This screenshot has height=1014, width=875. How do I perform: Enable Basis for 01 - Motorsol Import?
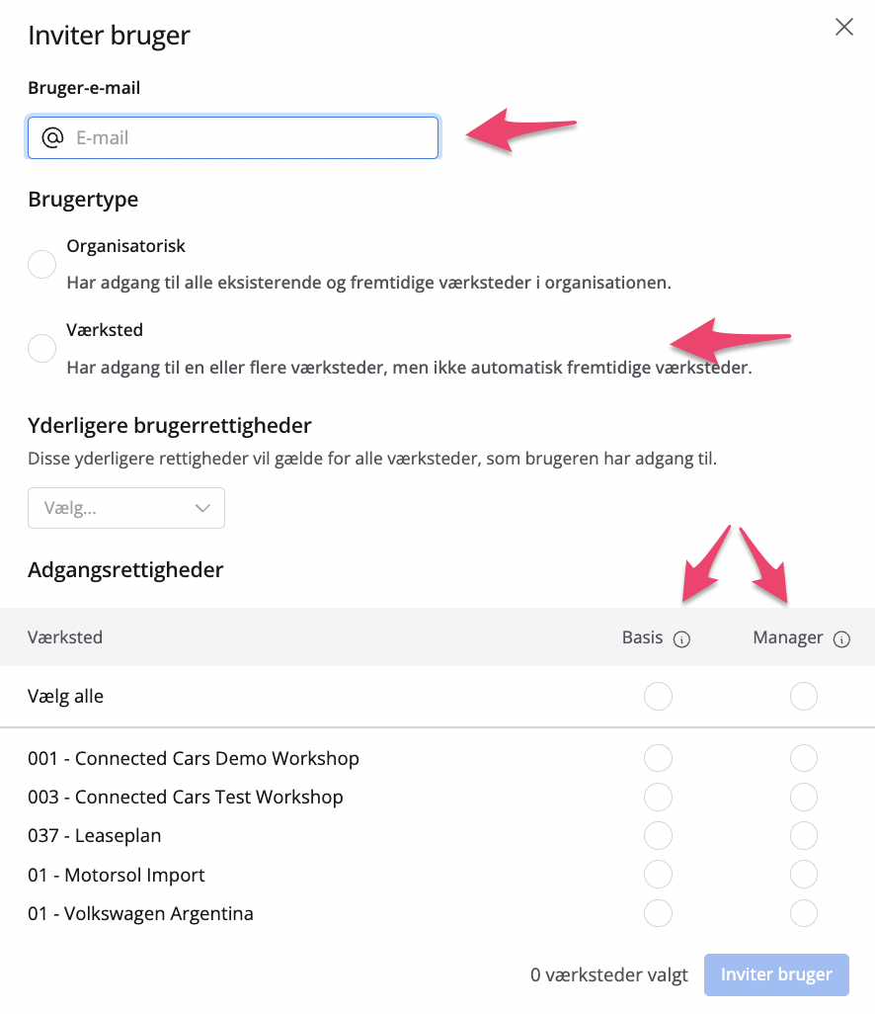[x=658, y=875]
